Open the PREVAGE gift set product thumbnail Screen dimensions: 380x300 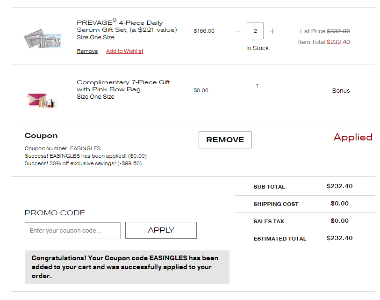click(43, 39)
